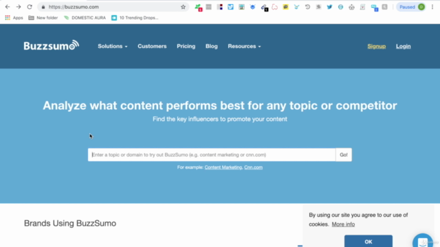This screenshot has height=247, width=440.
Task: Go back with the browser back arrow
Action: [x=8, y=7]
